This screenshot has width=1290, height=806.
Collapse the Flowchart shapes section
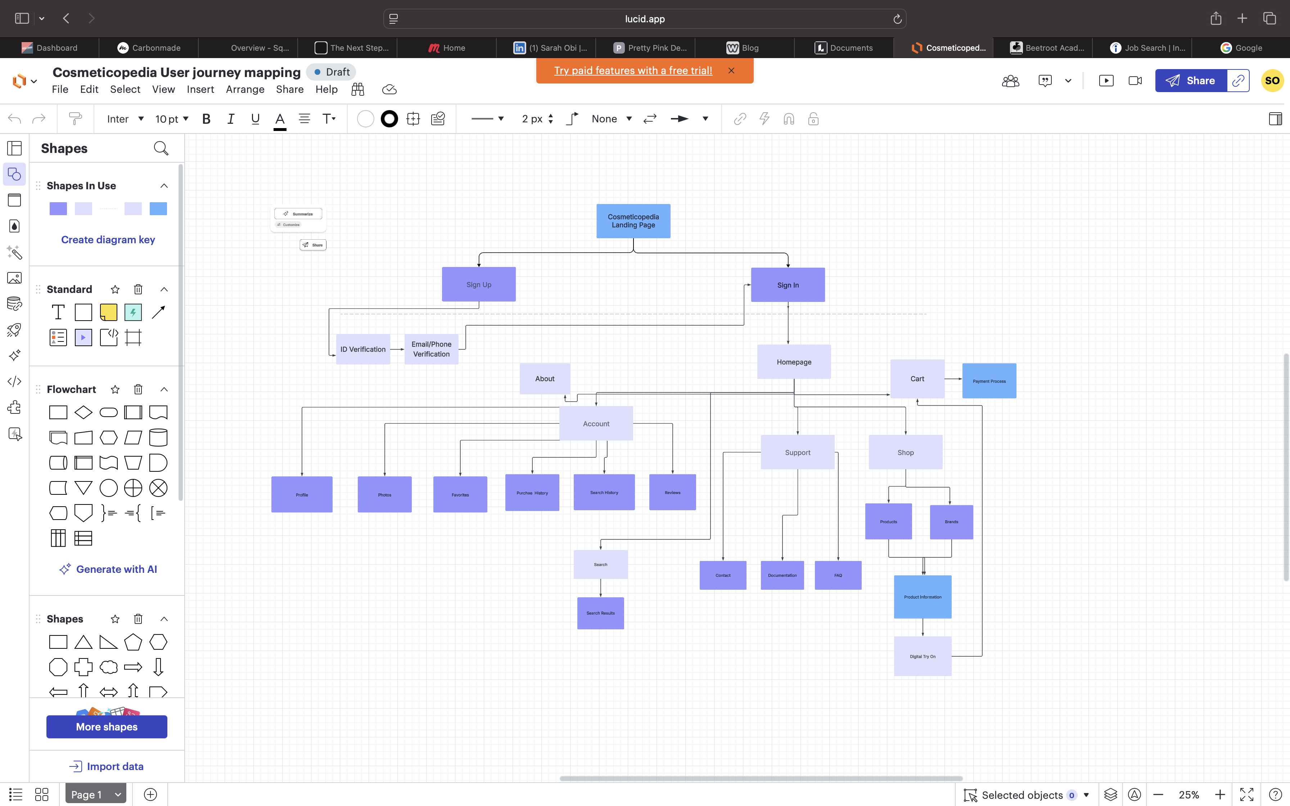164,389
